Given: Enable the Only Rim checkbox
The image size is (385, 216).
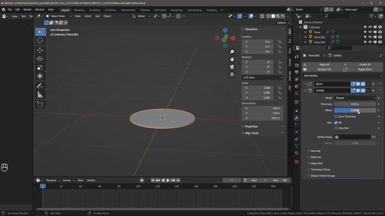Looking at the screenshot, I should (x=336, y=128).
